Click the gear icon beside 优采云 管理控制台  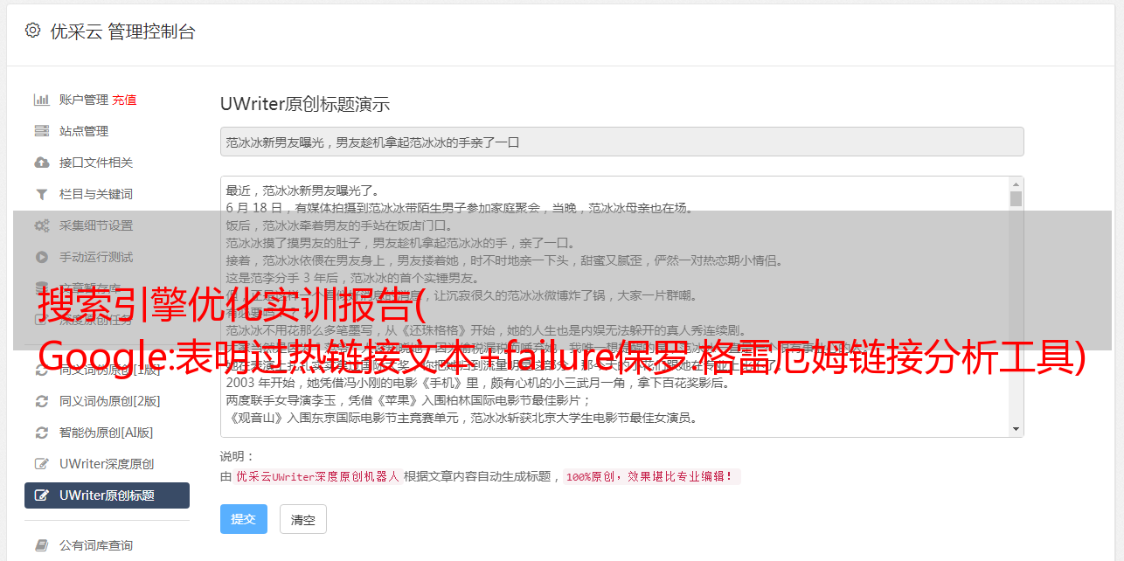pos(32,31)
